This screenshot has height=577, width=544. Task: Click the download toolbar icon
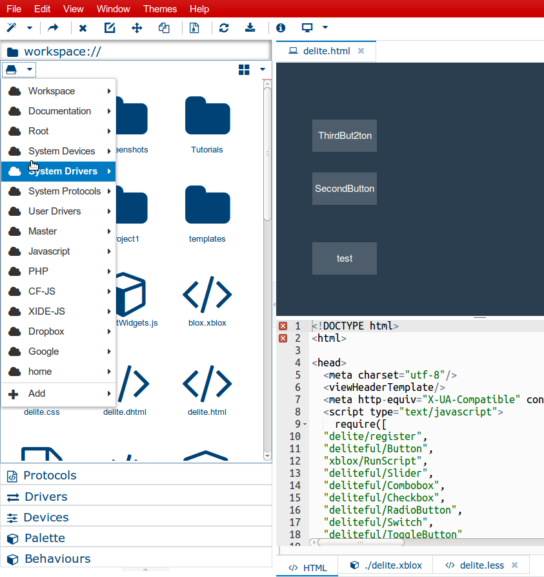click(x=250, y=28)
